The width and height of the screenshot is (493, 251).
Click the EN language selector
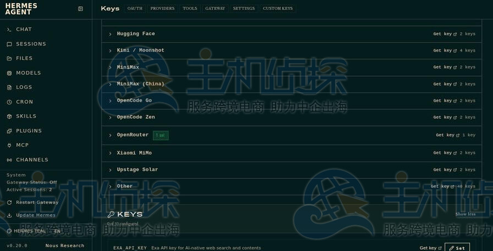tap(57, 231)
